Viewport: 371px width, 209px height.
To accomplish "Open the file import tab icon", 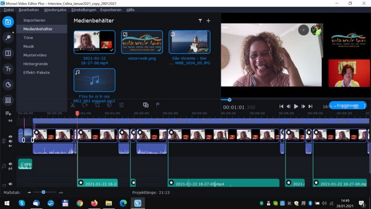I will tap(8, 22).
